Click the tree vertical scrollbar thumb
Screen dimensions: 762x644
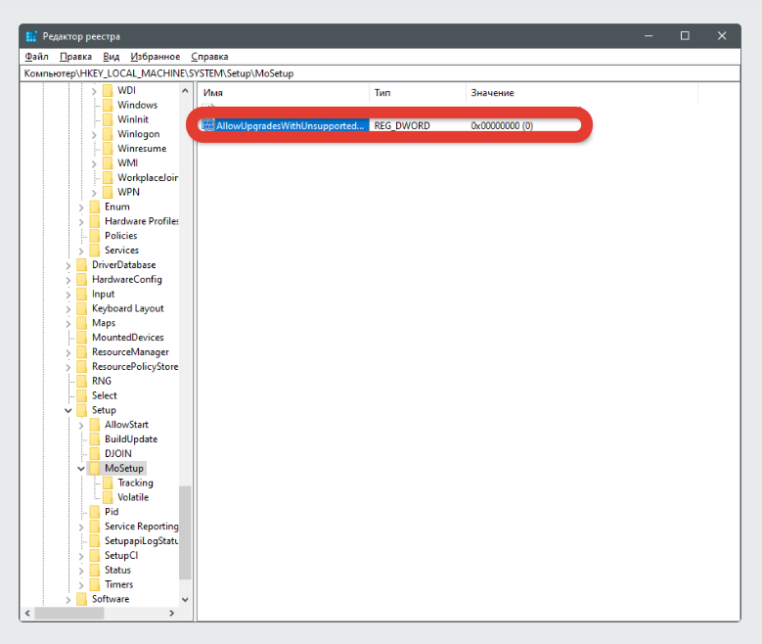coord(185,532)
